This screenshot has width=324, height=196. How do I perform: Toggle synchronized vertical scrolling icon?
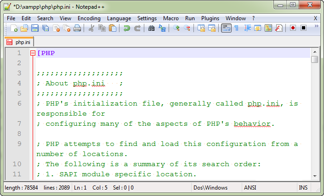pos(201,28)
